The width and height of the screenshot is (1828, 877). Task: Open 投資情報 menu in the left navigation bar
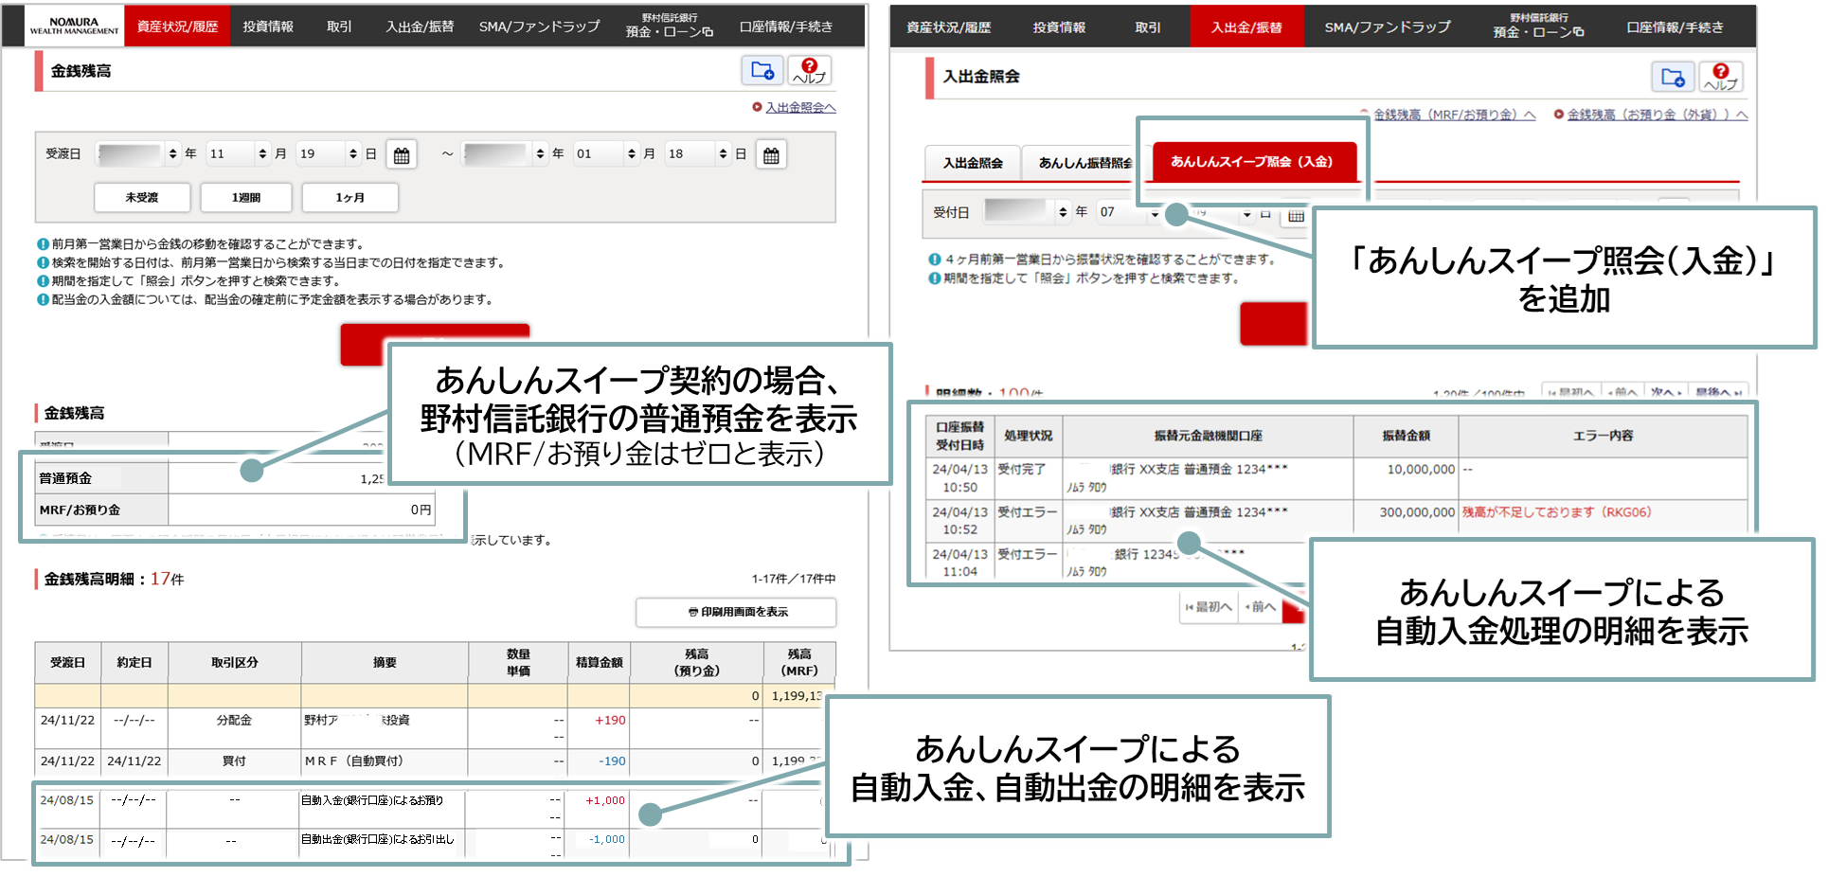pyautogui.click(x=268, y=27)
